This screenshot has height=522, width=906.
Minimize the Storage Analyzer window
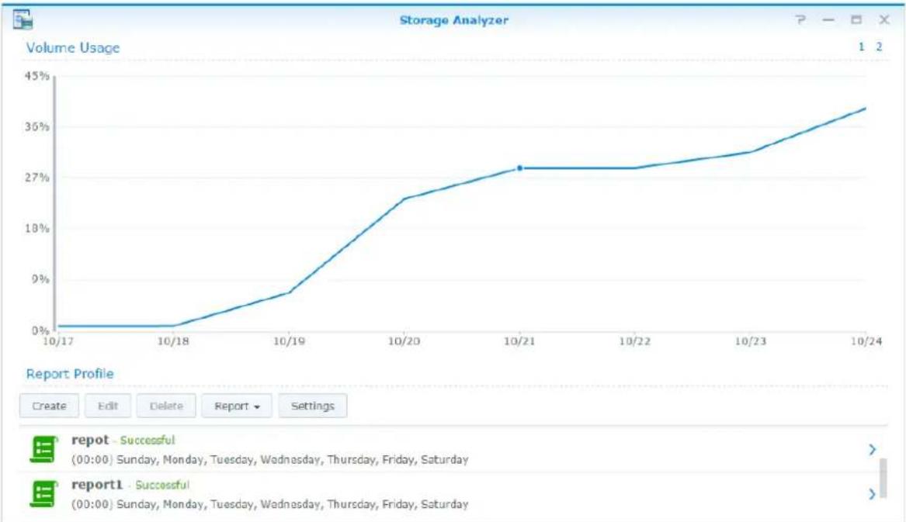click(828, 19)
